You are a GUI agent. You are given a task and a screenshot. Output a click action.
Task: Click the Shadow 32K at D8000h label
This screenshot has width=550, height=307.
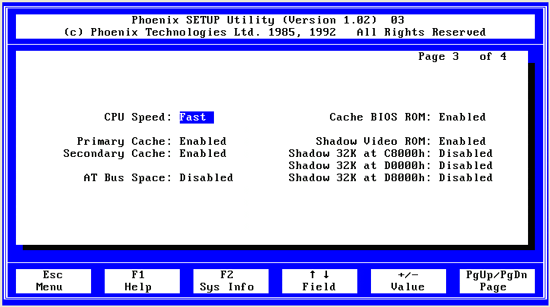360,177
